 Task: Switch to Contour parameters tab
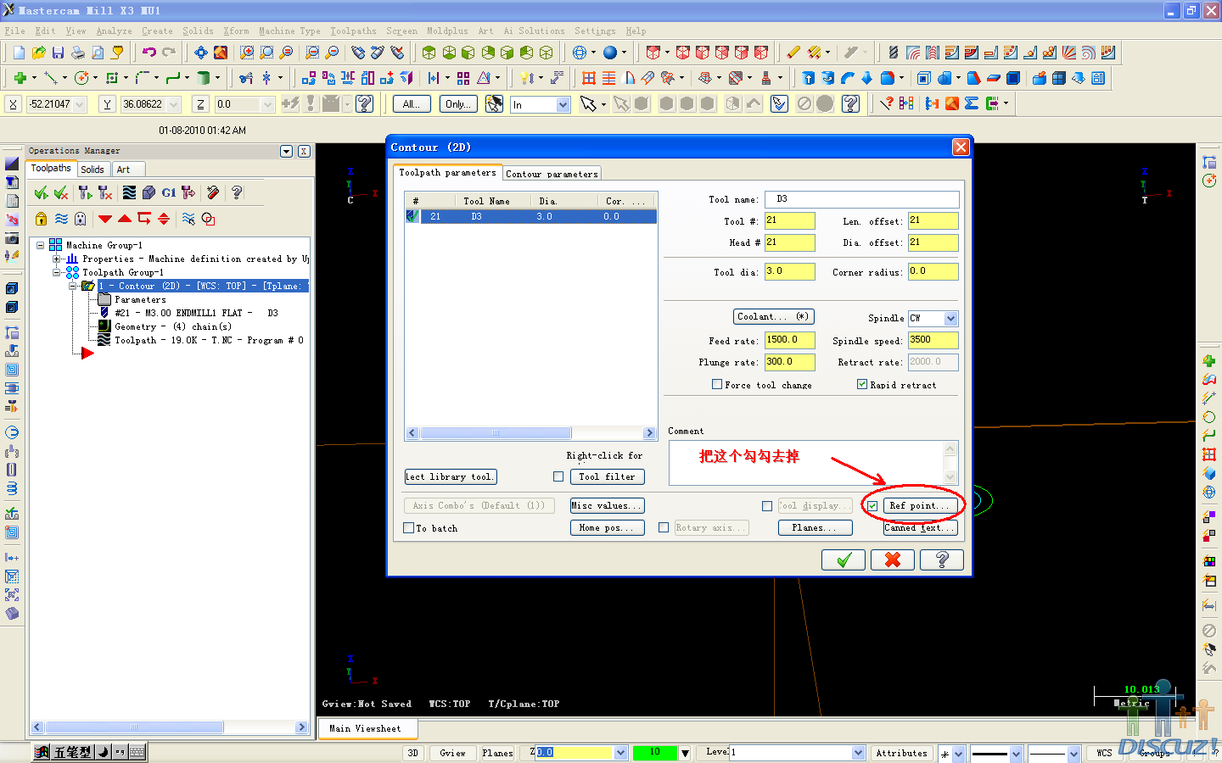point(552,174)
